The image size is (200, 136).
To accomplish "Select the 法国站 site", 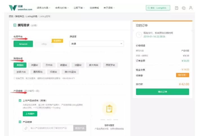I will (78, 65).
